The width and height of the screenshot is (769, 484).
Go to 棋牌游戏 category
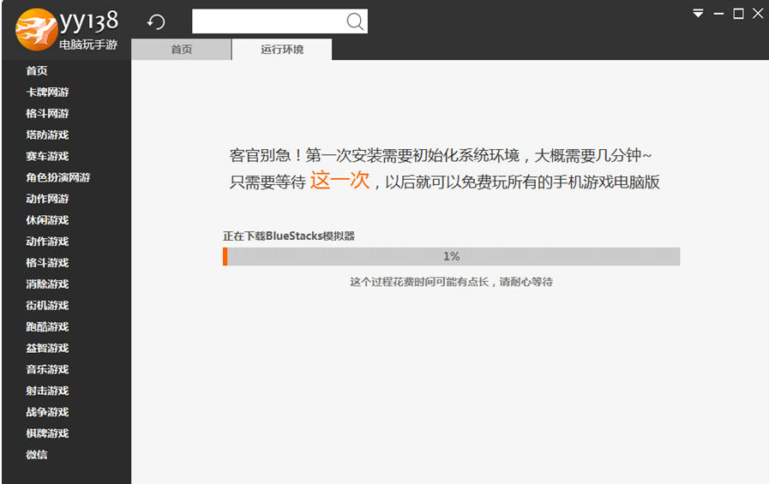[x=47, y=433]
